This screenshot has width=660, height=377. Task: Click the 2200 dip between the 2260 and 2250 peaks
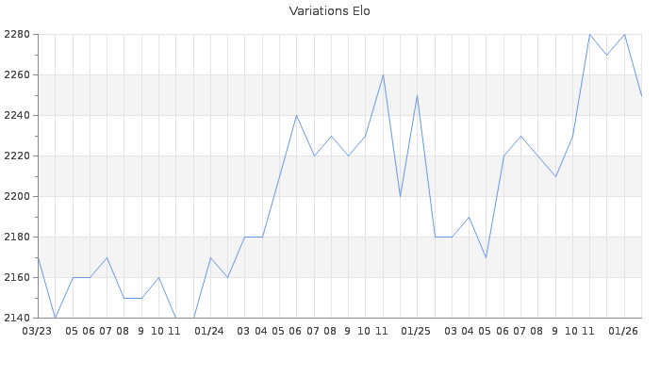click(400, 197)
